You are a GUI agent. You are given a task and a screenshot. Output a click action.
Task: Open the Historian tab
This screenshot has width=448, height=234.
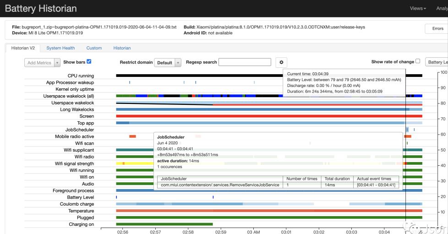[x=122, y=48]
